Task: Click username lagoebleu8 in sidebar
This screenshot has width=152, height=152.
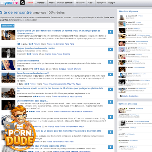Action: click(x=132, y=35)
